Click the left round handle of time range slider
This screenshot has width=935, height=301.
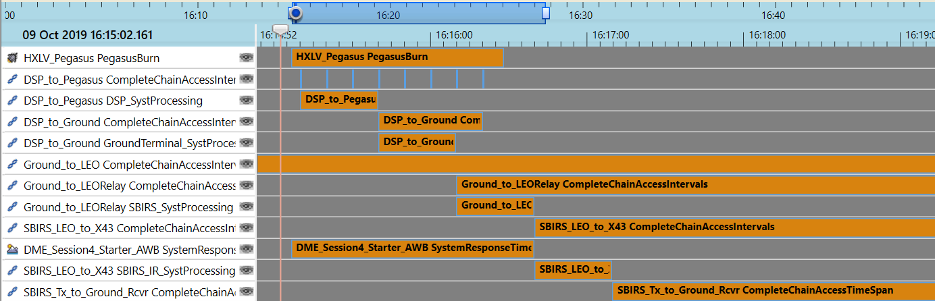(295, 13)
